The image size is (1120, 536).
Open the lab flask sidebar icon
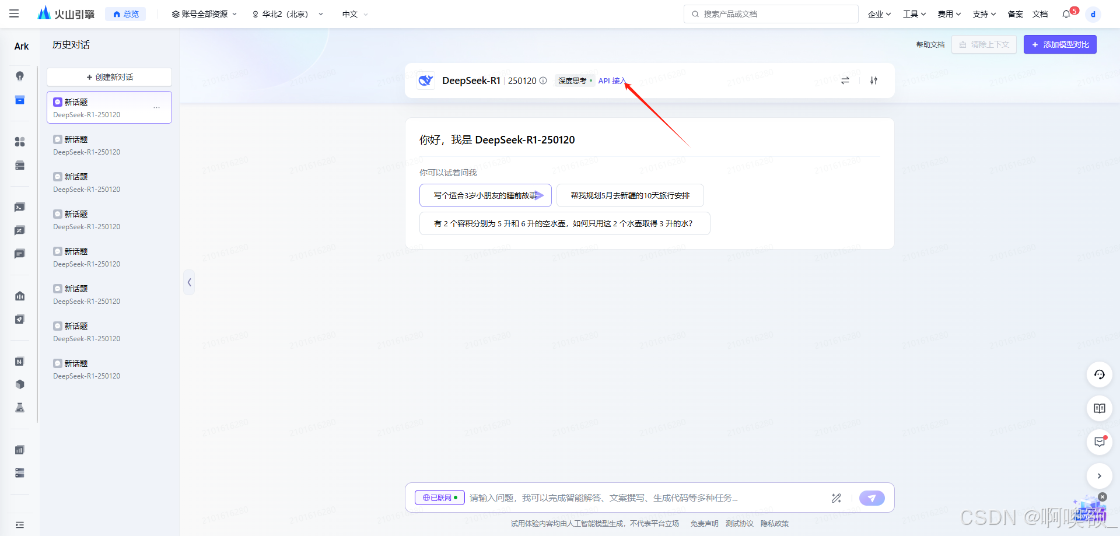point(20,408)
